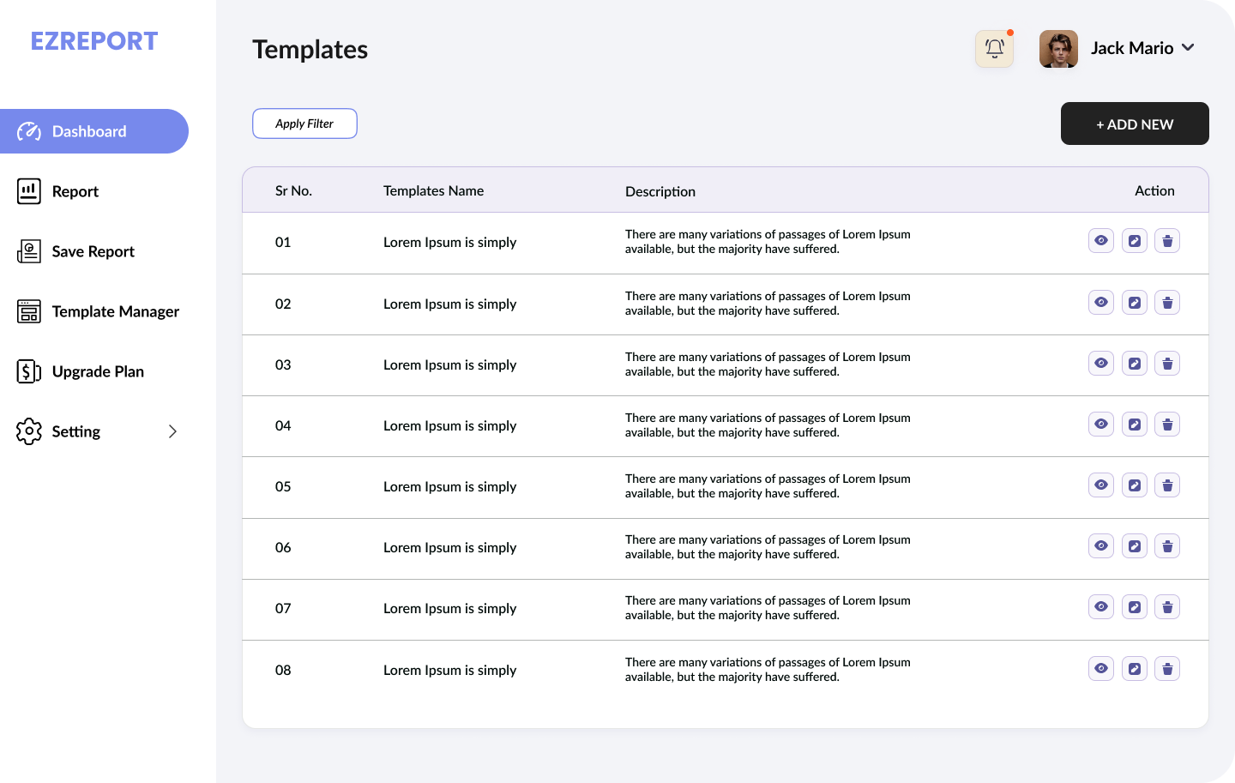
Task: Click Jack Mario's profile picture
Action: tap(1058, 48)
